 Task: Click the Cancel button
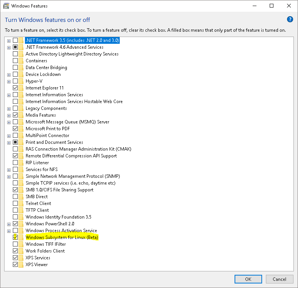pos(279,279)
